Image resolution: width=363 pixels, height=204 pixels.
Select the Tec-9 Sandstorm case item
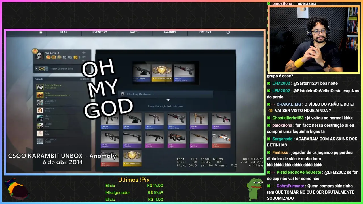pos(154,121)
